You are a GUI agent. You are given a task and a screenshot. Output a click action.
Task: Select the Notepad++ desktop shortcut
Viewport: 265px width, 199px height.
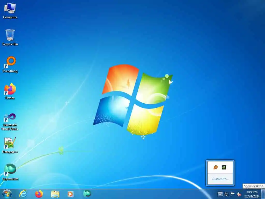(10, 145)
